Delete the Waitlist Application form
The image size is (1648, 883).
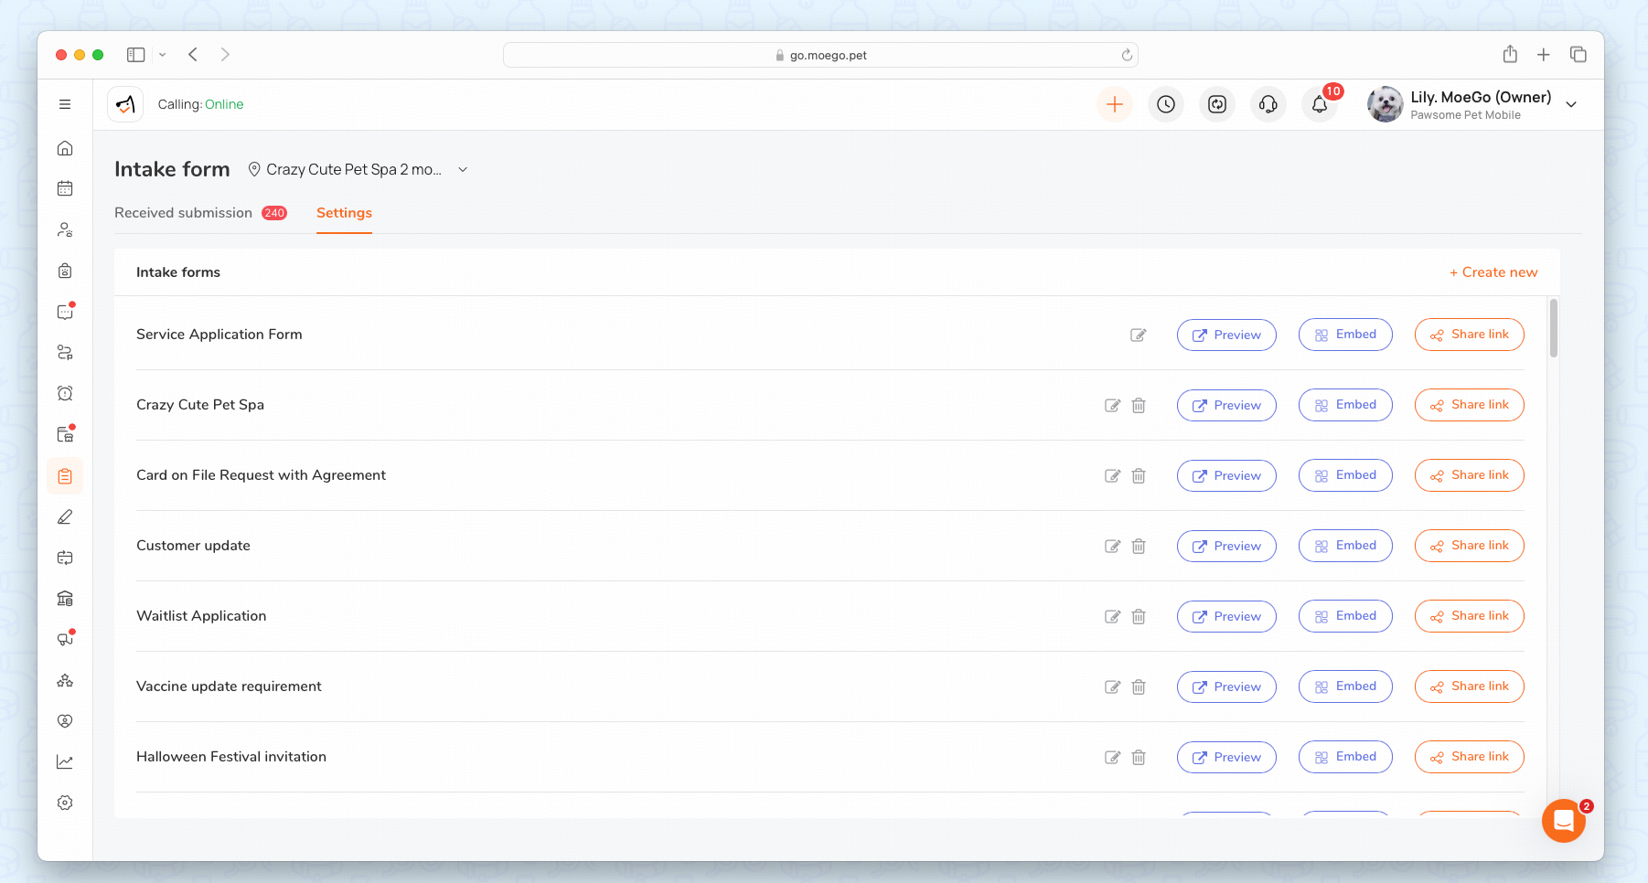pyautogui.click(x=1139, y=616)
